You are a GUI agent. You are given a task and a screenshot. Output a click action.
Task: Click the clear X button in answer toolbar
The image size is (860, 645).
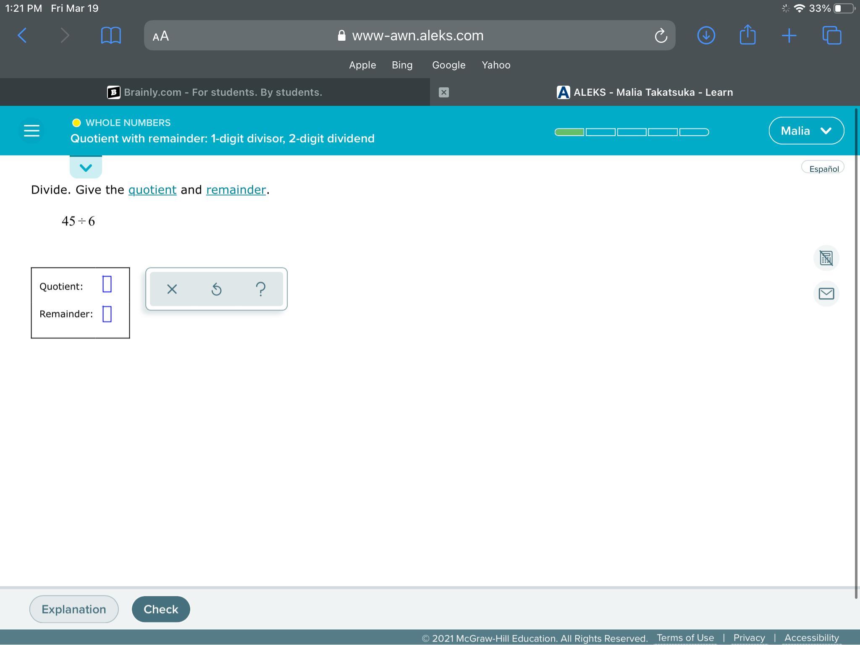click(x=172, y=289)
